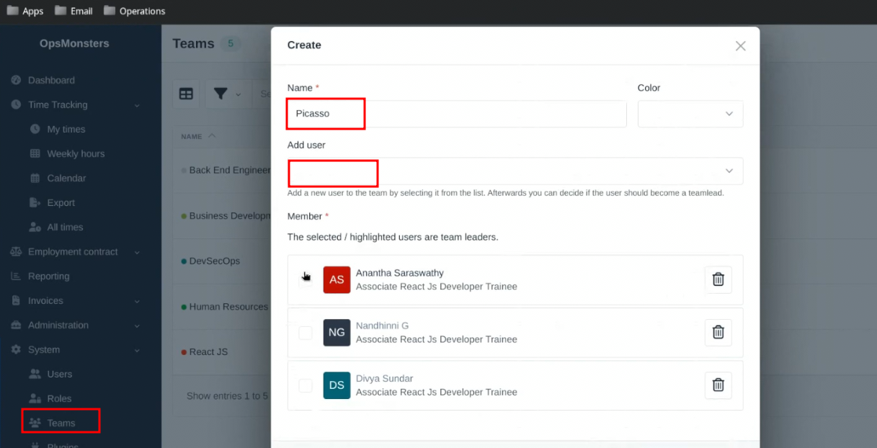
Task: Remove Divya Sundar using trash icon
Action: [x=718, y=385]
